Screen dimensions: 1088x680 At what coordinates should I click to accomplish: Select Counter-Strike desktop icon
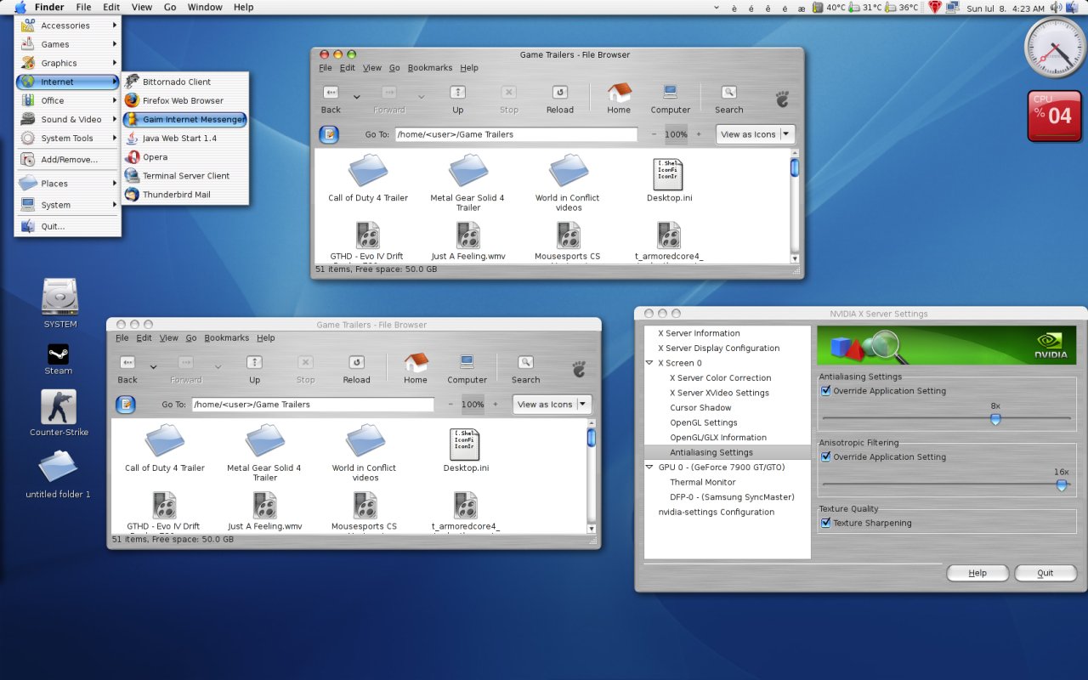[59, 413]
